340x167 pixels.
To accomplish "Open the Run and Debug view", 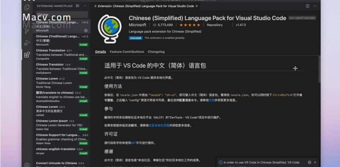I will coord(27,43).
